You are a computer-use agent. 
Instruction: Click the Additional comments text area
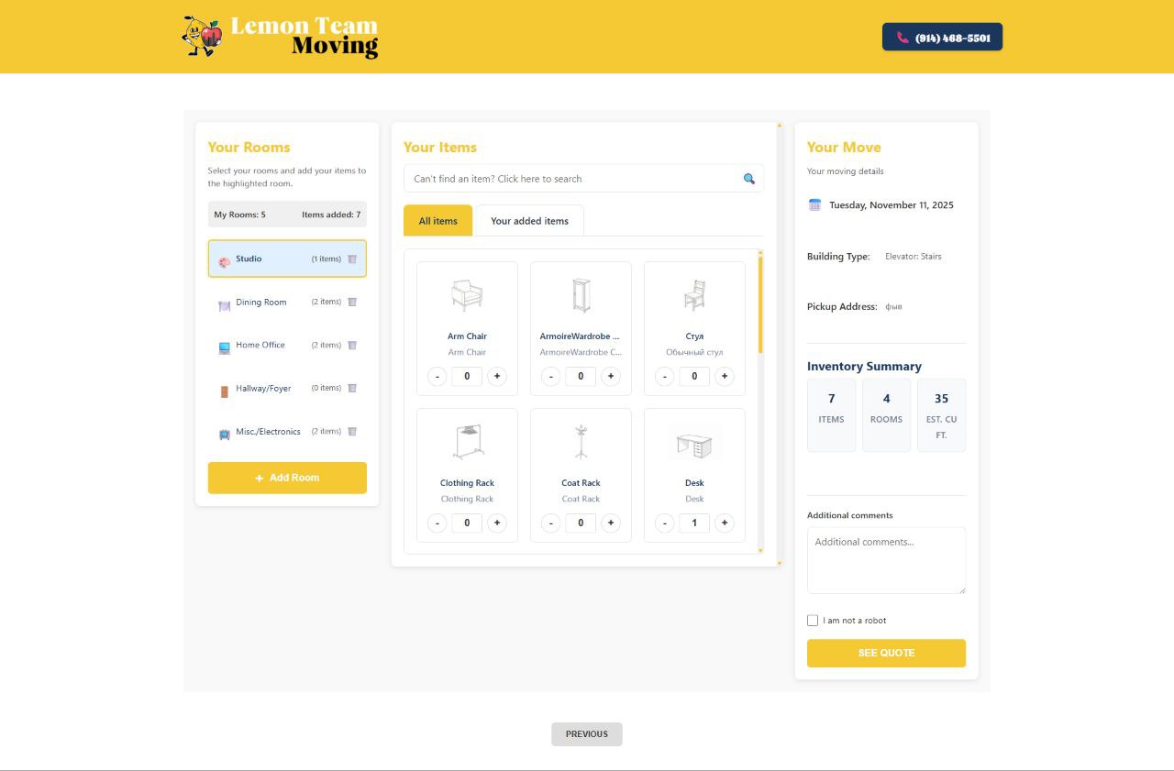(886, 560)
